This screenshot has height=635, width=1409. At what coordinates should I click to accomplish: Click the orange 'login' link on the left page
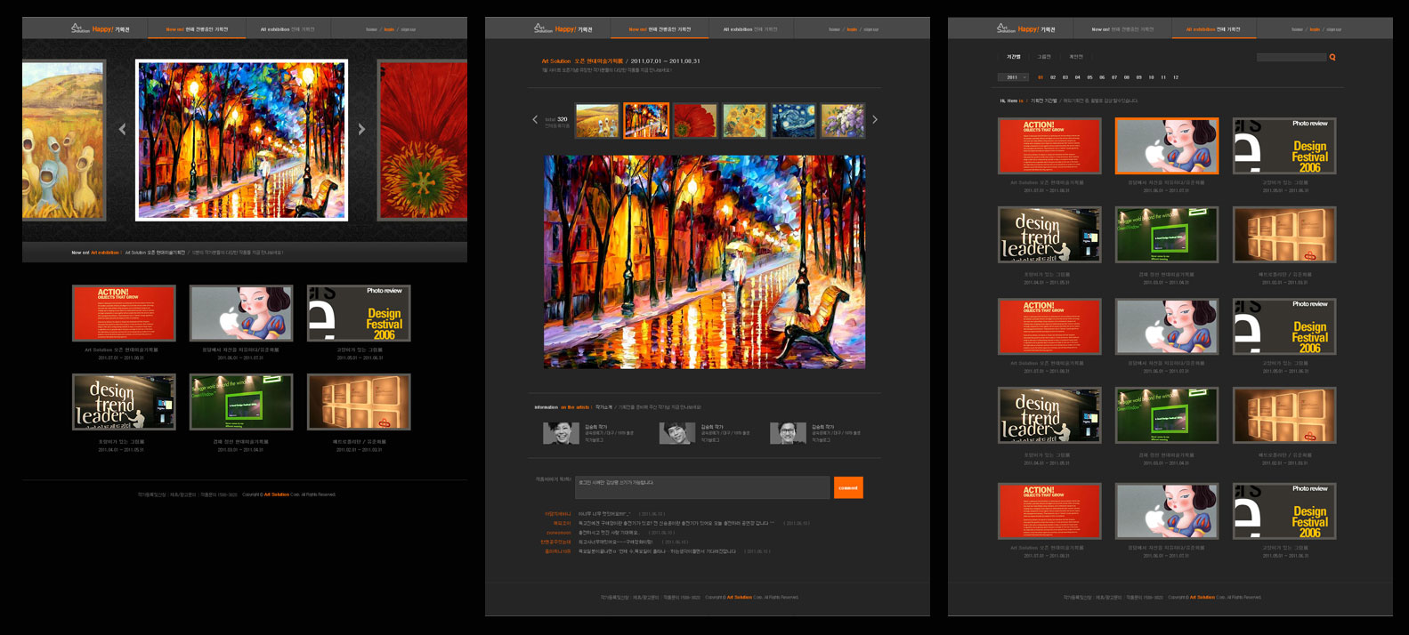[x=389, y=29]
